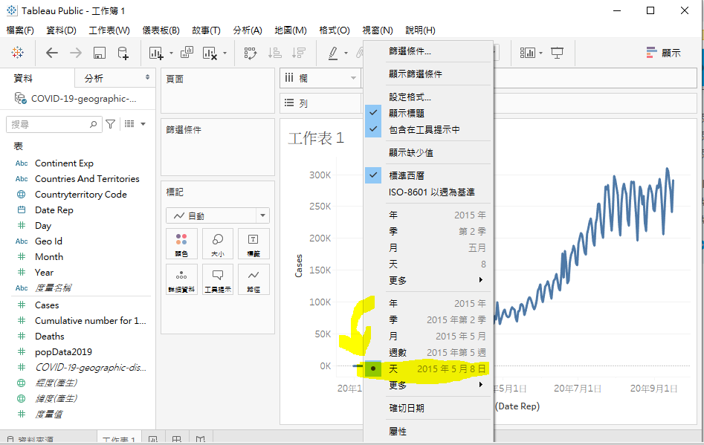Open the data pane view options dropdown arrow
The width and height of the screenshot is (704, 445).
coord(143,124)
